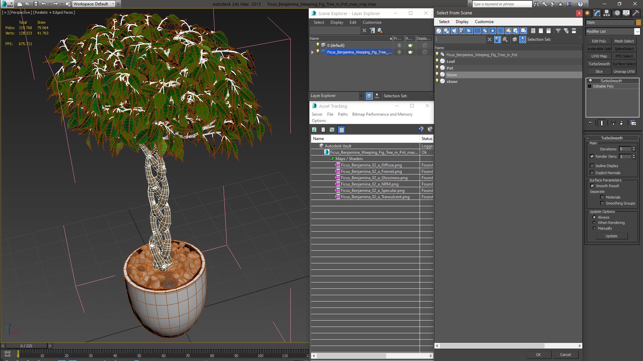Toggle Display Lights filter in Select From Scene
This screenshot has width=643, height=361.
click(454, 31)
